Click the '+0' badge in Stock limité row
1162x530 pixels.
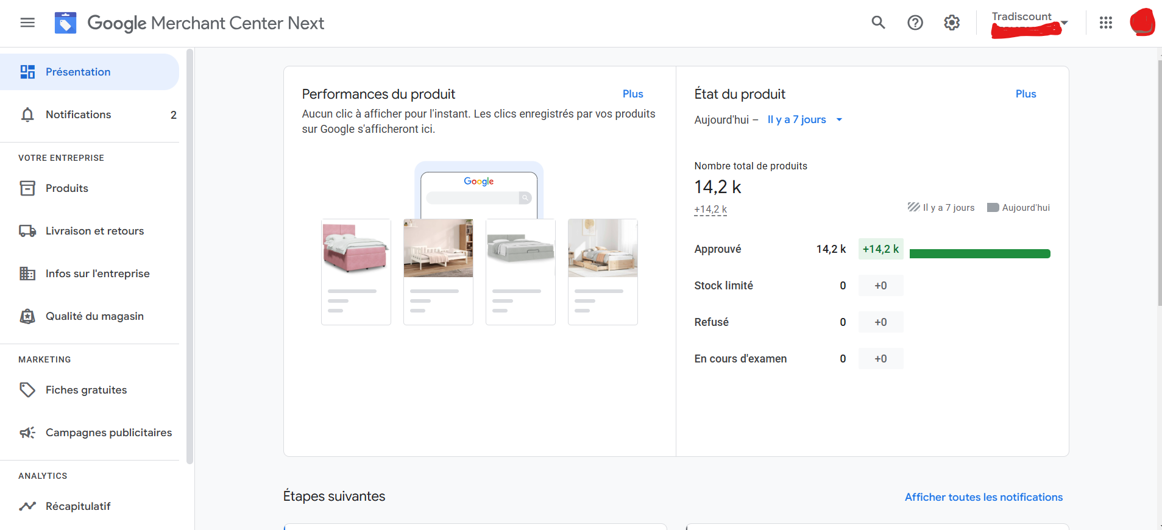pyautogui.click(x=880, y=286)
